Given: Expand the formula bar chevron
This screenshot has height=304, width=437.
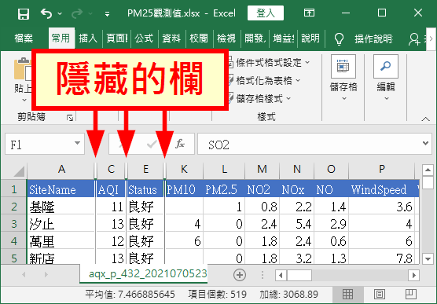Looking at the screenshot, I should [425, 143].
